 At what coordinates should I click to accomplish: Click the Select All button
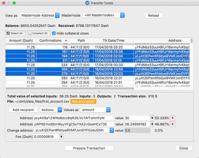click(x=15, y=33)
